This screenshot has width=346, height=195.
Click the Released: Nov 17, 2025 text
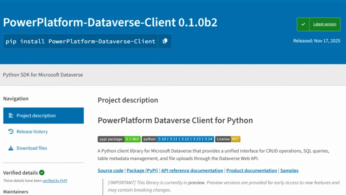pyautogui.click(x=316, y=41)
